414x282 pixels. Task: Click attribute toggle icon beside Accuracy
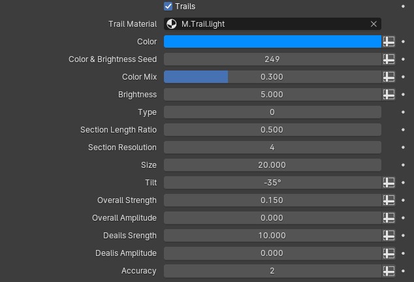point(389,271)
